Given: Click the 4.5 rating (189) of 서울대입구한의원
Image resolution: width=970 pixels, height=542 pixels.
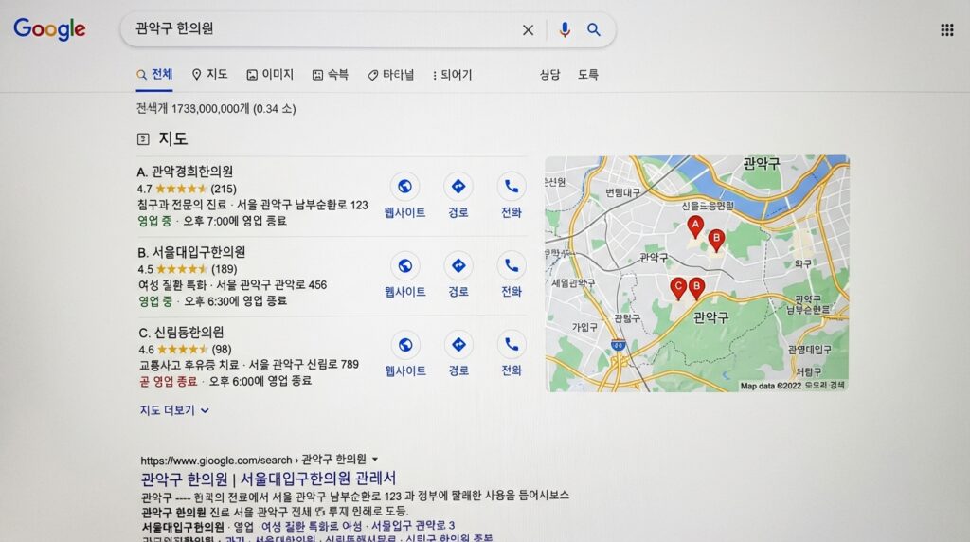Looking at the screenshot, I should tap(188, 269).
